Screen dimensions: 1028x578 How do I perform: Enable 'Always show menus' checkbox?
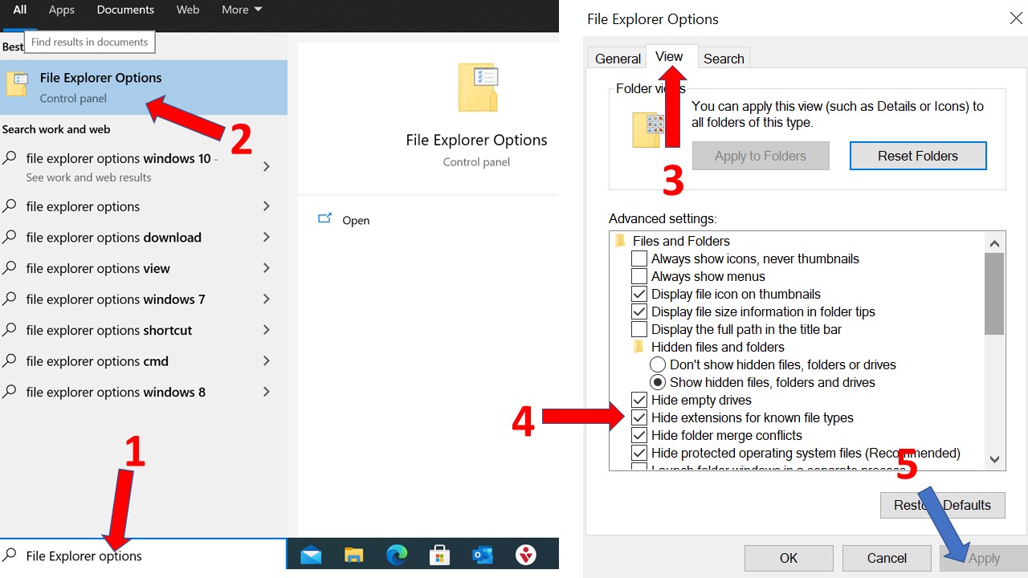coord(639,276)
